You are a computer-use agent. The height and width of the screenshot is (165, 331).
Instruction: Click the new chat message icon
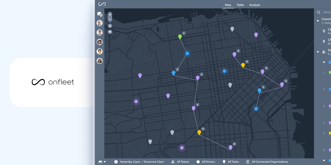click(x=100, y=14)
